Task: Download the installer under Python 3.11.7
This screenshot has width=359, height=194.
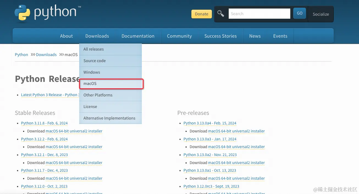Action: (74, 178)
